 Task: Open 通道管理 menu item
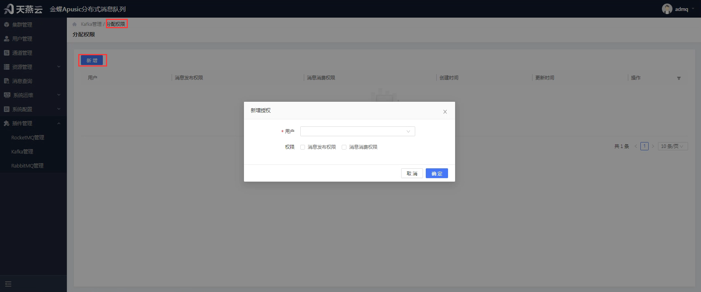pyautogui.click(x=33, y=53)
